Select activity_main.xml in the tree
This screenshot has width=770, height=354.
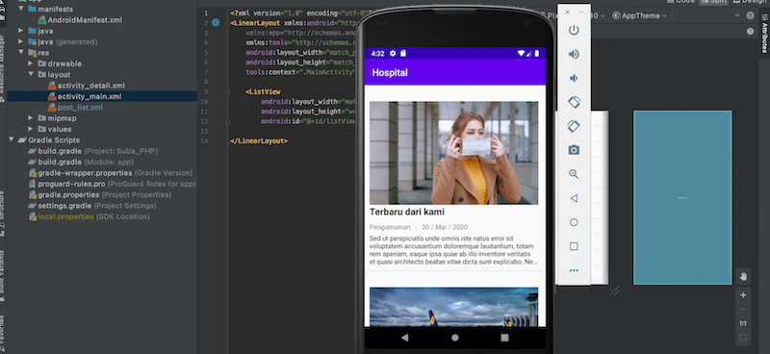coord(85,96)
